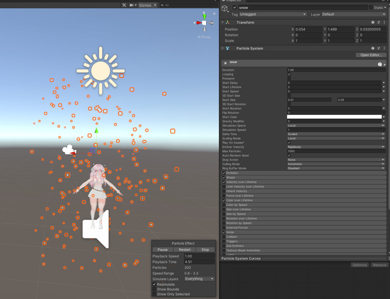This screenshot has height=299, width=390.
Task: Click the warning info icon on snow header
Action: [x=380, y=64]
